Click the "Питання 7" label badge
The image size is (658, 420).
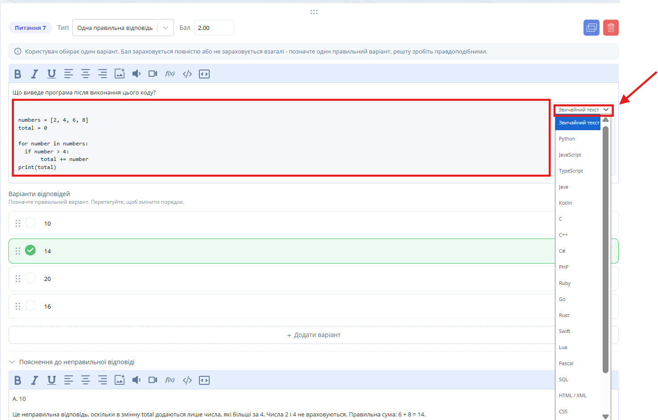[30, 28]
